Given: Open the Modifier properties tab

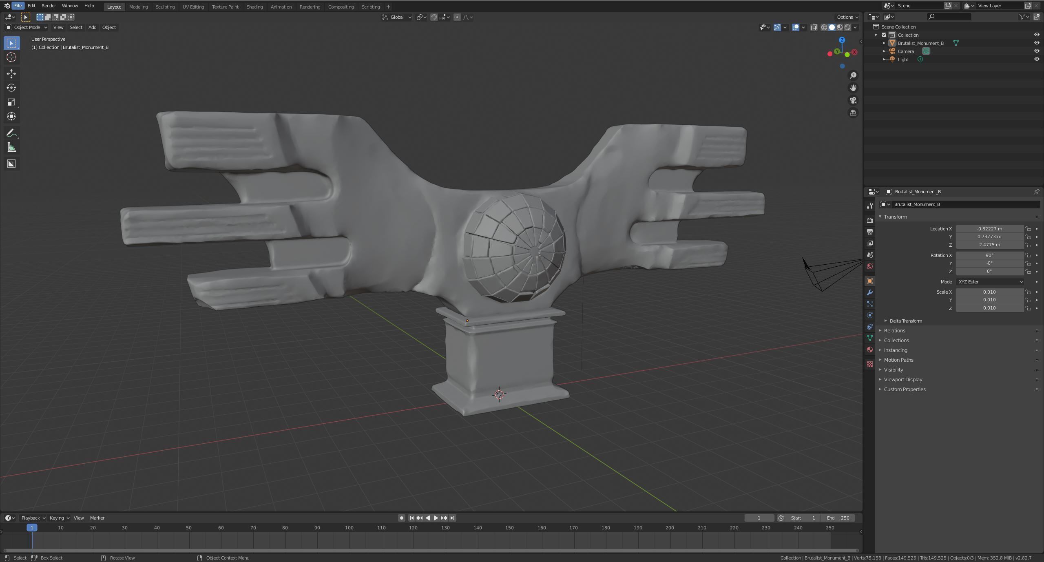Looking at the screenshot, I should click(x=870, y=292).
